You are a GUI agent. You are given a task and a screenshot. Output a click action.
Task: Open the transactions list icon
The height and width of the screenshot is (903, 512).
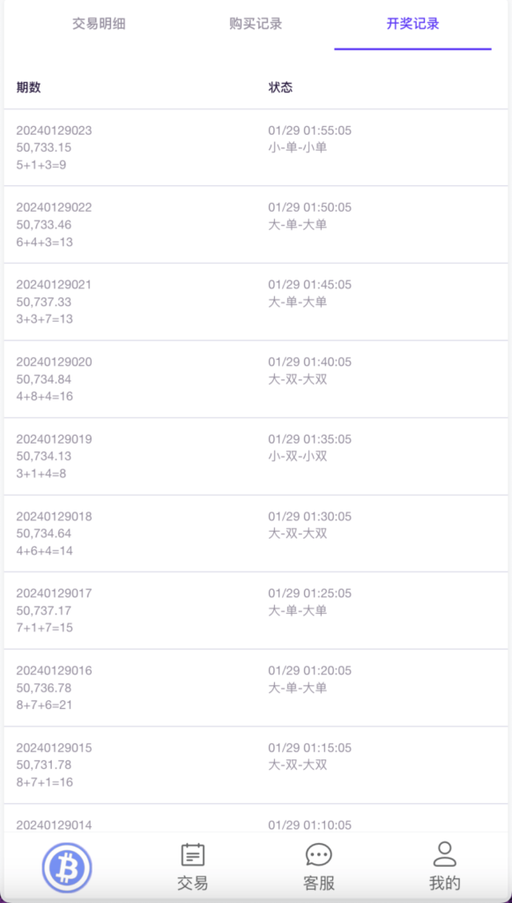pyautogui.click(x=192, y=854)
